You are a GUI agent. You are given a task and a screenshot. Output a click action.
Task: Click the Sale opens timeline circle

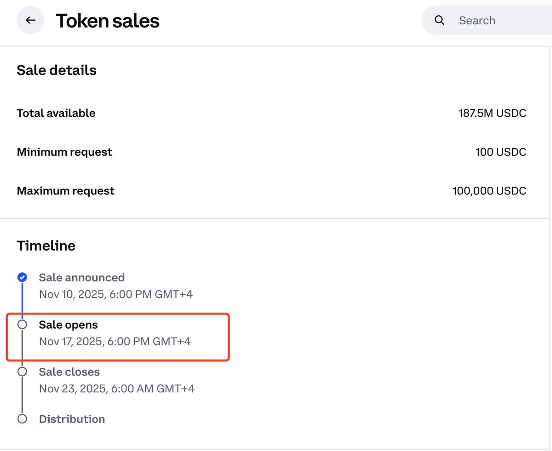pos(22,325)
